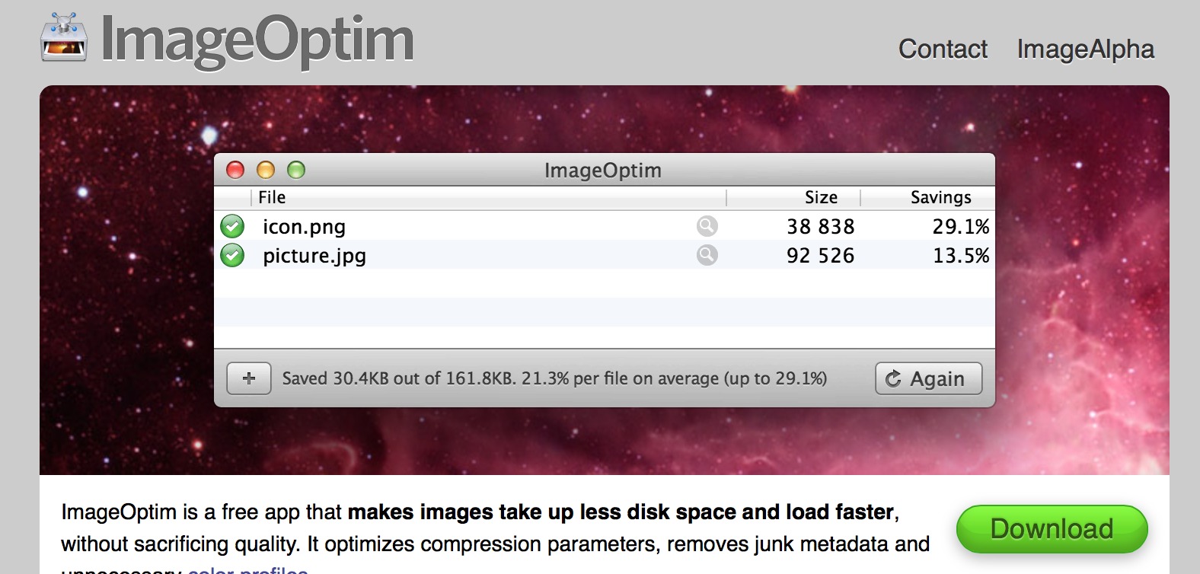Sort by the File column header
This screenshot has height=574, width=1200.
pyautogui.click(x=489, y=198)
